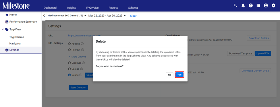Collapse the Tag/View sidebar section chevron
Image resolution: width=280 pixels, height=107 pixels.
click(3, 30)
